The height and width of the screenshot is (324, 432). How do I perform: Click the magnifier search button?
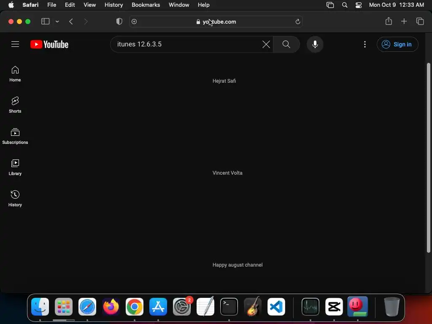286,44
